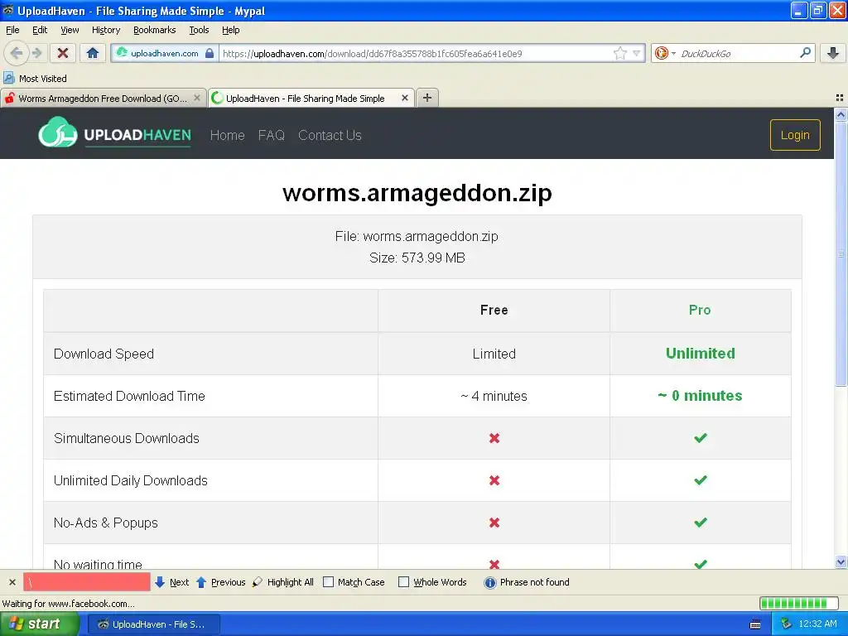848x636 pixels.
Task: Select the UploadHaven File Sharing tab
Action: click(x=305, y=99)
